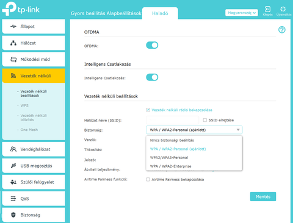Image resolution: width=293 pixels, height=223 pixels.
Task: Open Vendéghálózat section label
Action: click(x=35, y=149)
